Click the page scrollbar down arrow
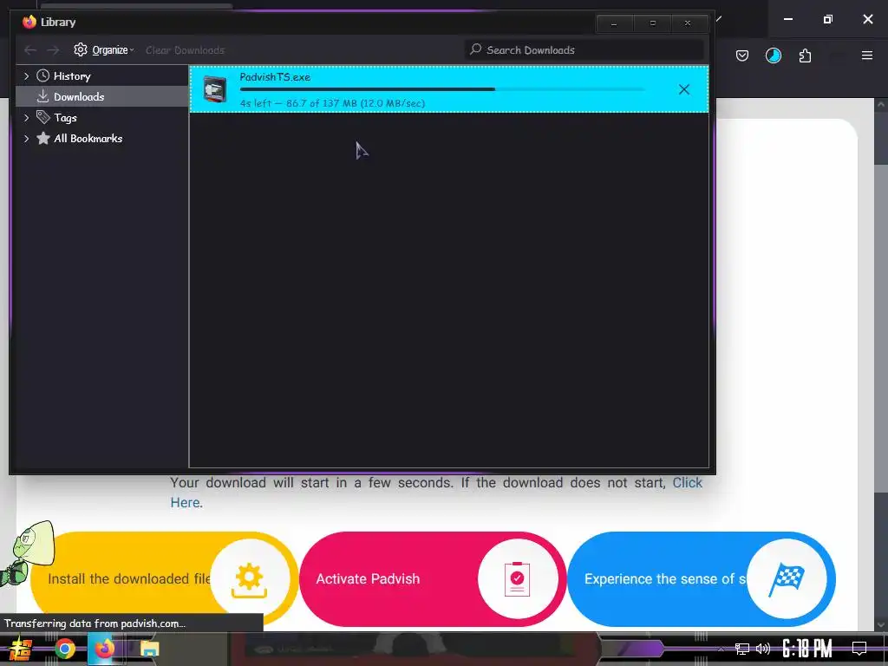888x666 pixels. point(881,624)
